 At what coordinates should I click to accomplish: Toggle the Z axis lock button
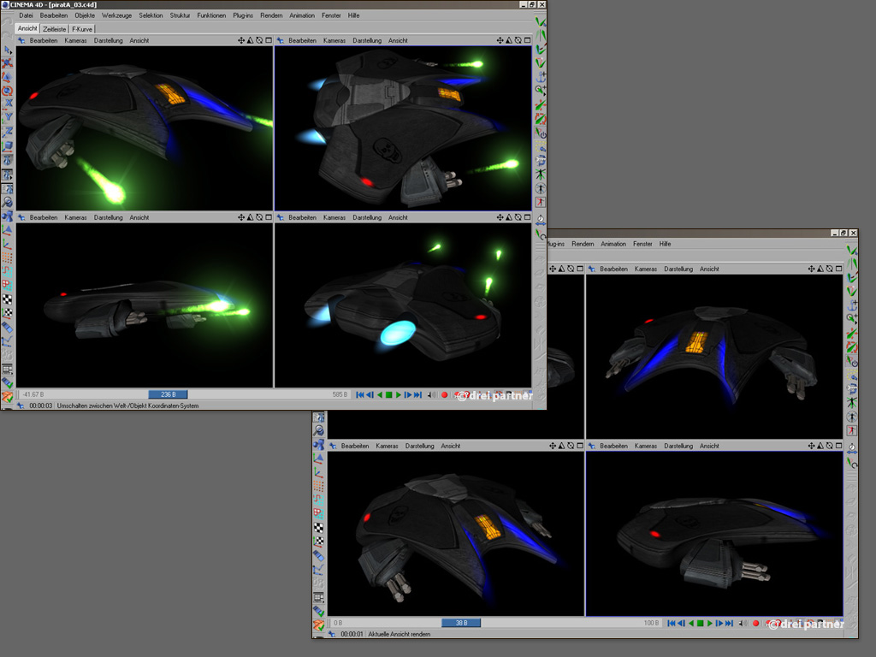(8, 132)
